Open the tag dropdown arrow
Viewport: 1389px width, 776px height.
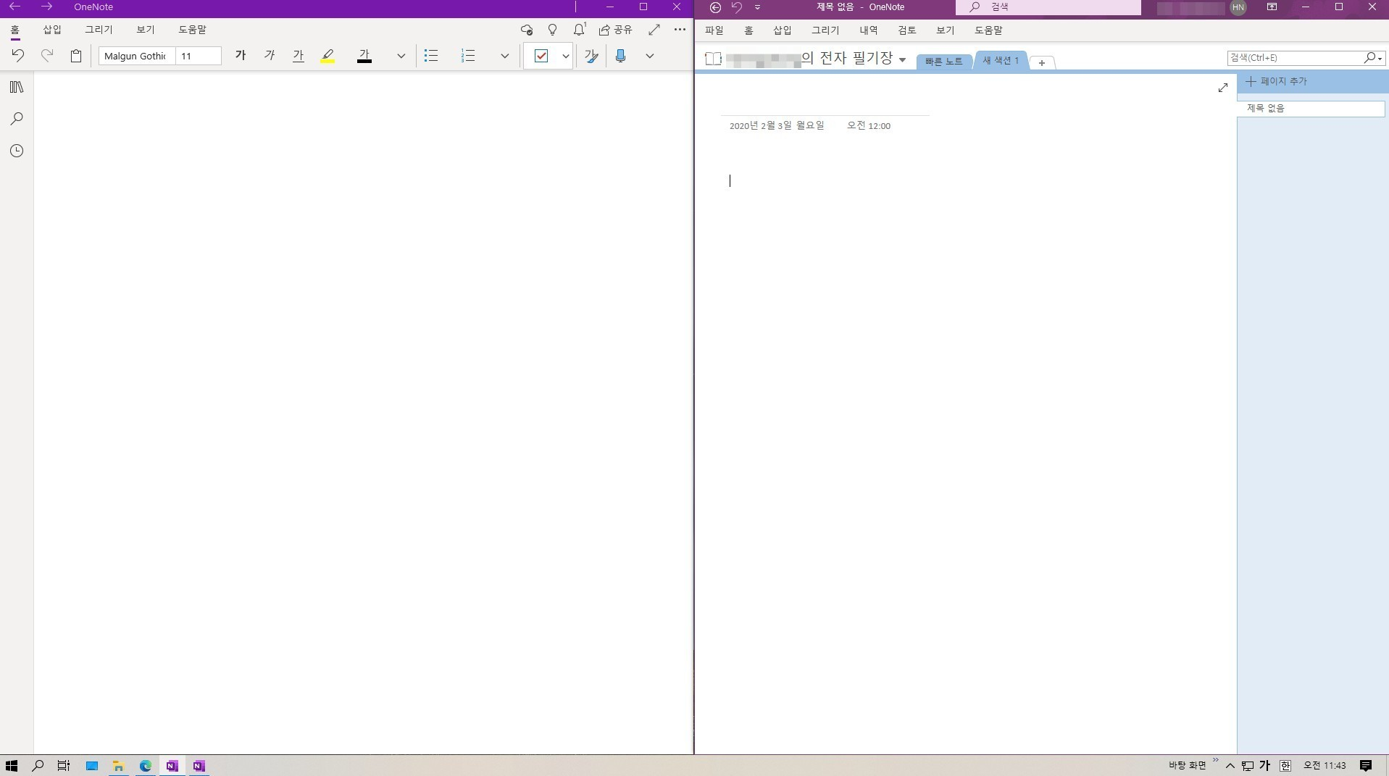(x=566, y=56)
